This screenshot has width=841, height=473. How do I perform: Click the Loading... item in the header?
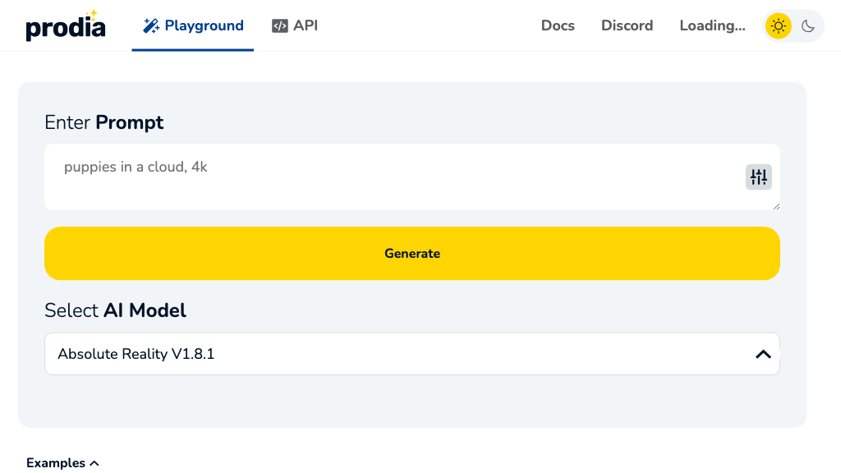coord(712,26)
